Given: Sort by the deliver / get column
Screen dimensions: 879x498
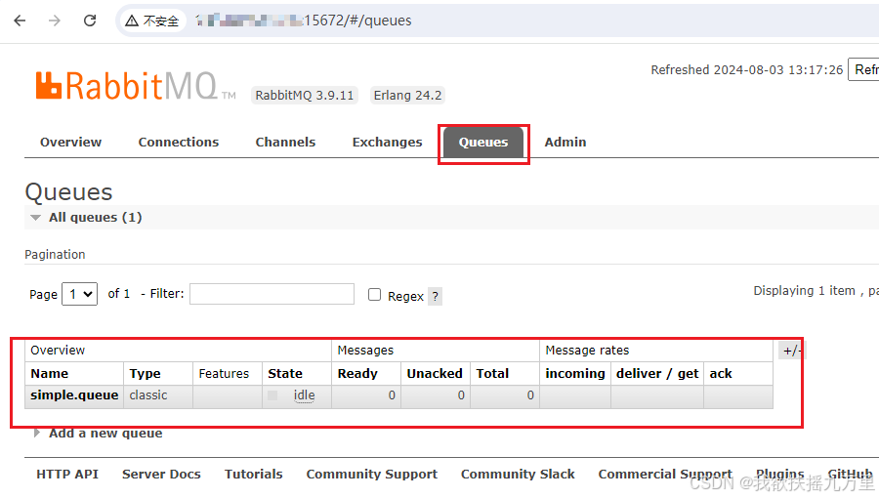Looking at the screenshot, I should point(657,374).
